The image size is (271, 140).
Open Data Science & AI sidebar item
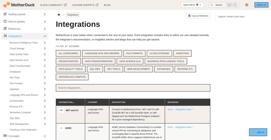point(19,60)
